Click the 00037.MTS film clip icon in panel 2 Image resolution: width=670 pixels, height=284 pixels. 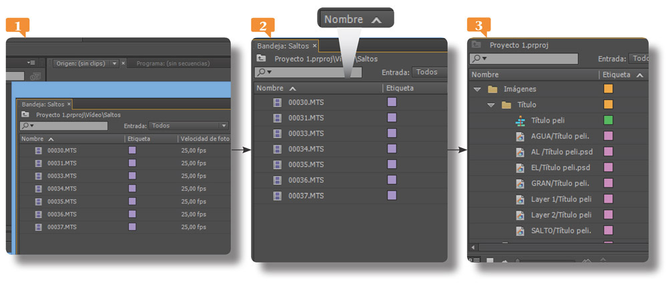pos(277,195)
